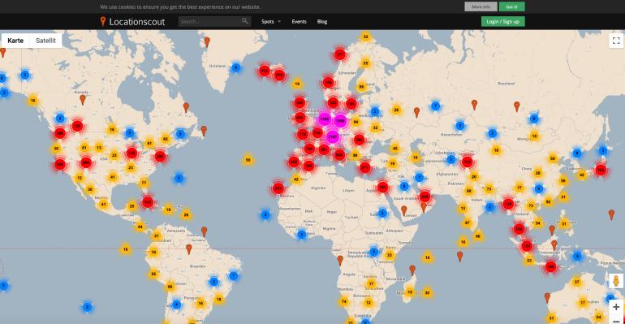Click the orange pin over northern Brazil
This screenshot has height=324, width=625.
pyautogui.click(x=189, y=249)
